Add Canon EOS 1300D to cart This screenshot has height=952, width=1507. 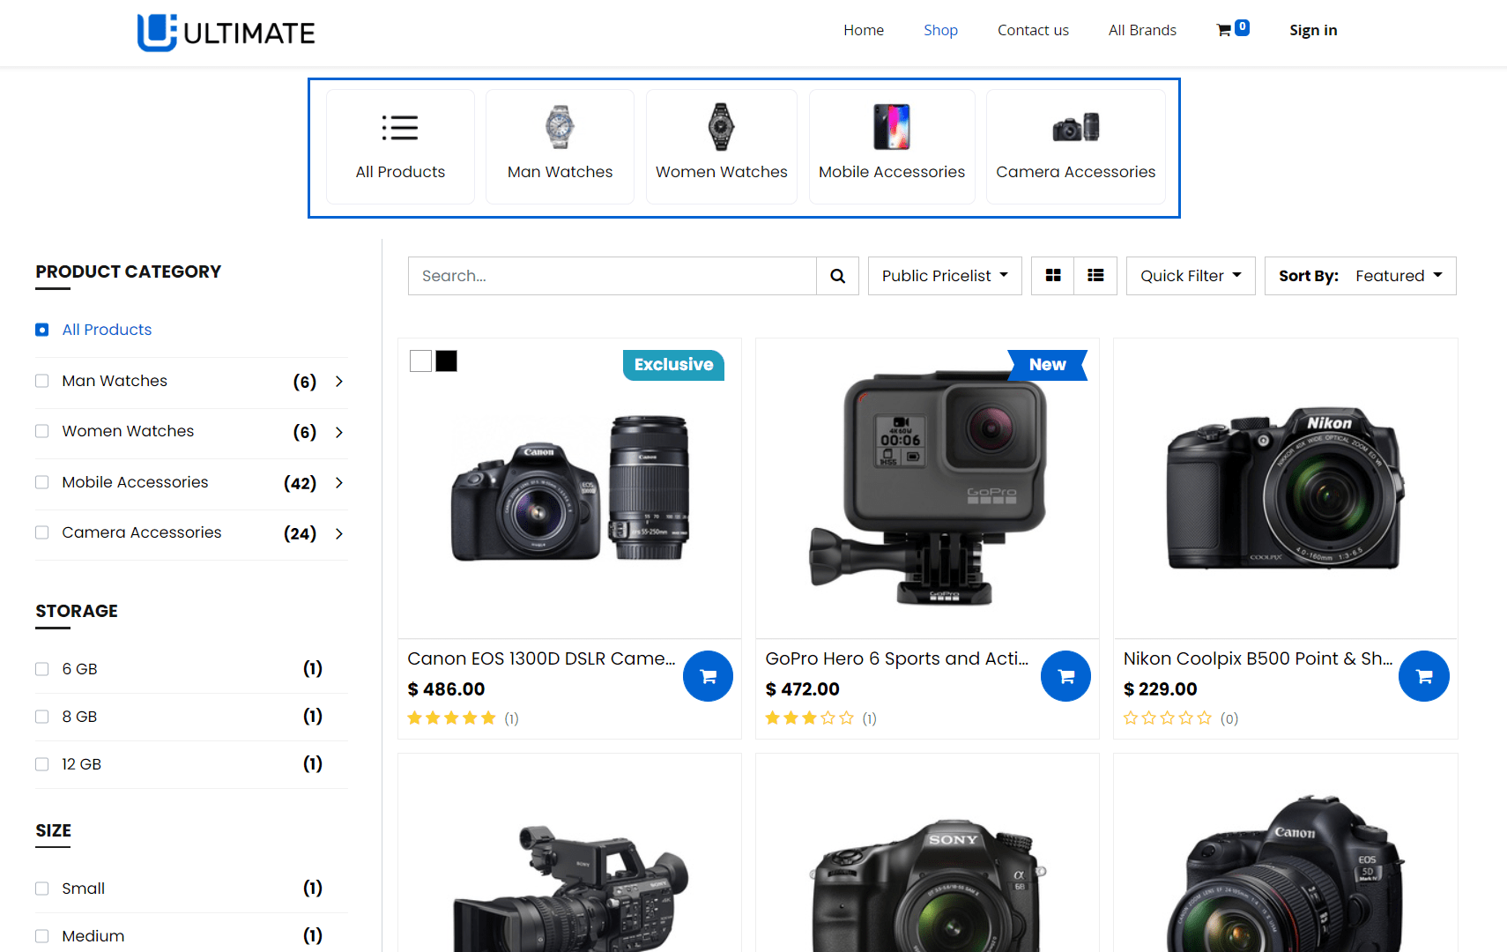(x=708, y=676)
